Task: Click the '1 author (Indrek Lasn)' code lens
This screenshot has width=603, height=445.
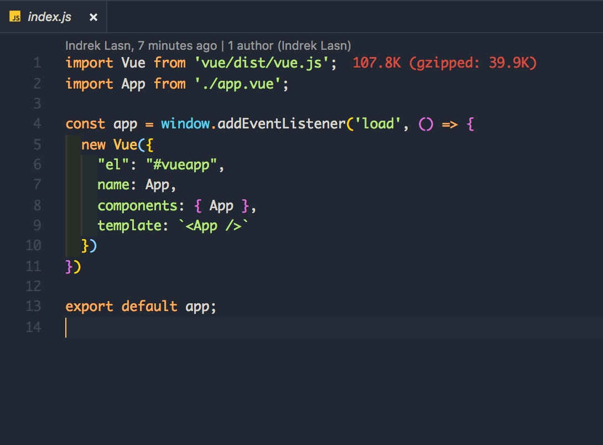Action: (289, 46)
